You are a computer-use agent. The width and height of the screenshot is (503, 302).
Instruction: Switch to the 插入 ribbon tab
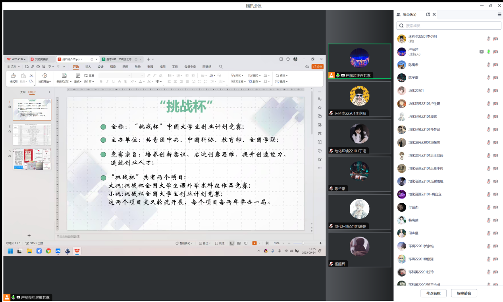(x=88, y=67)
